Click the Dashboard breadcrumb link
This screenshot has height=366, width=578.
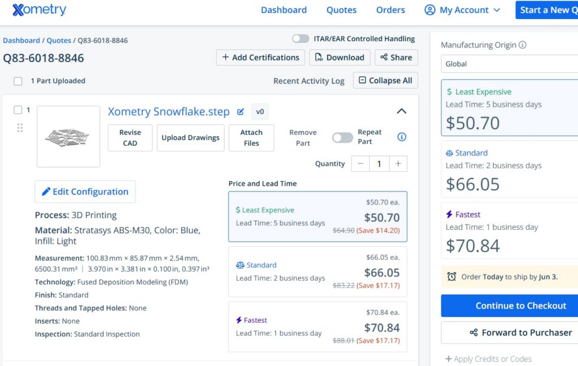21,40
